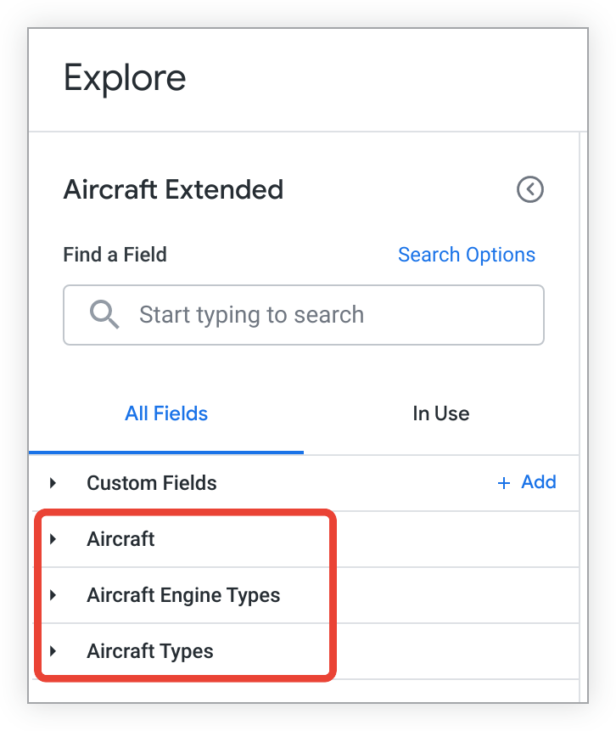Select the Aircraft Types label
The width and height of the screenshot is (616, 731).
150,651
